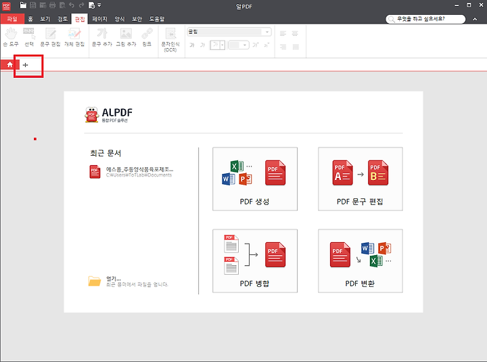Click the yellow folder icon beside 열기

click(95, 281)
